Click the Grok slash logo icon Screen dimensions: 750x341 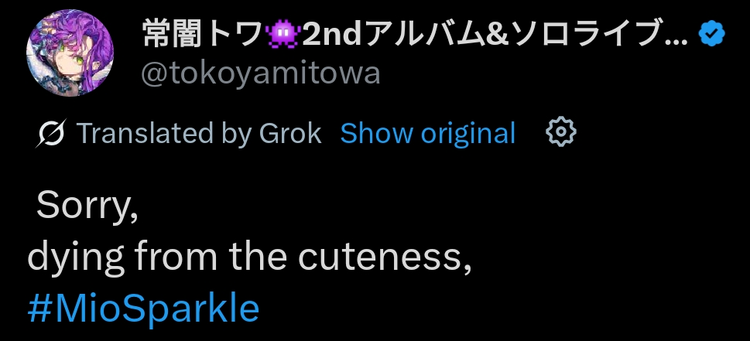[52, 134]
